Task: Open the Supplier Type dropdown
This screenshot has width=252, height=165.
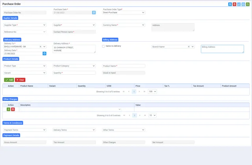Action: pos(25,25)
